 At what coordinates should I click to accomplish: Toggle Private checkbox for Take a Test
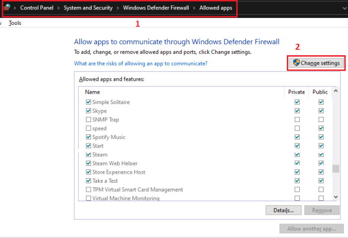click(297, 181)
